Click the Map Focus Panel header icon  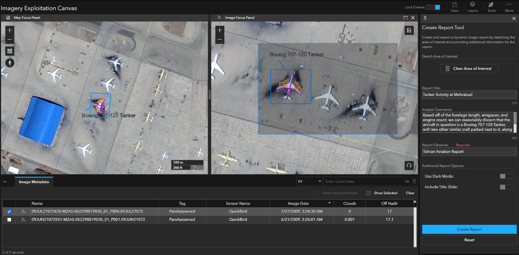click(8, 17)
